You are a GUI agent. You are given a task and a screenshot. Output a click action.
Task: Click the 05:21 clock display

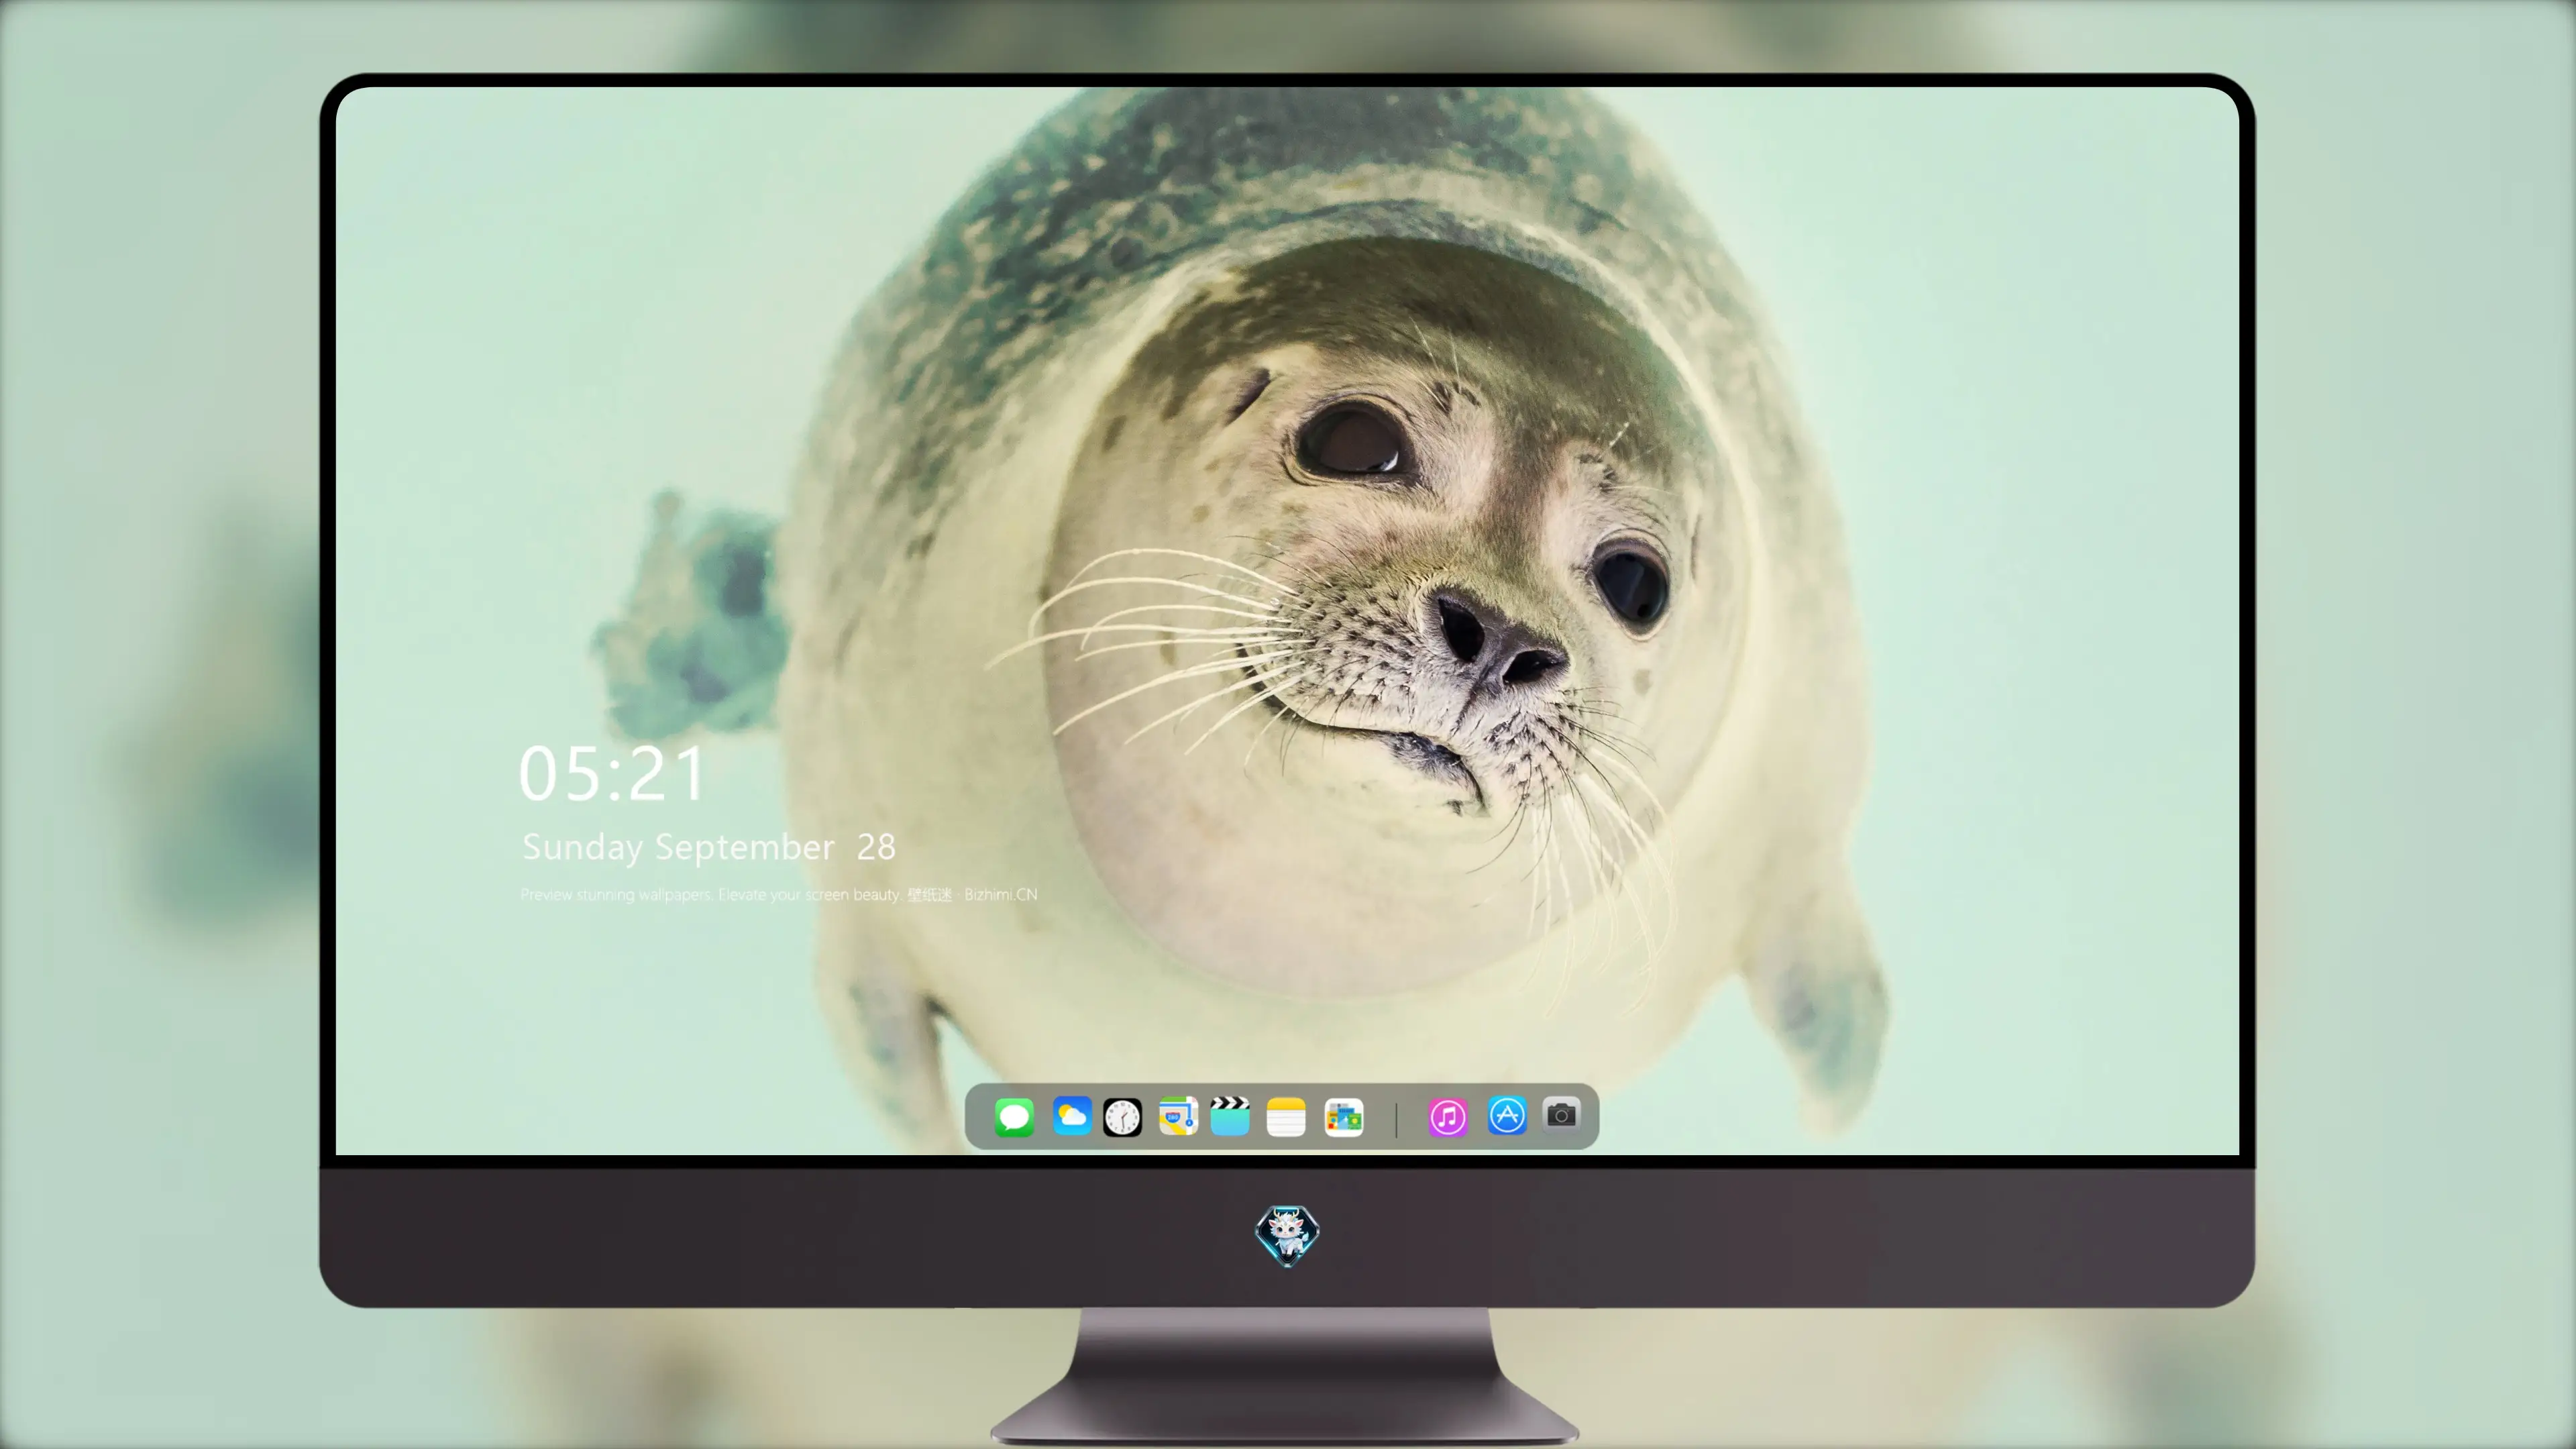612,774
